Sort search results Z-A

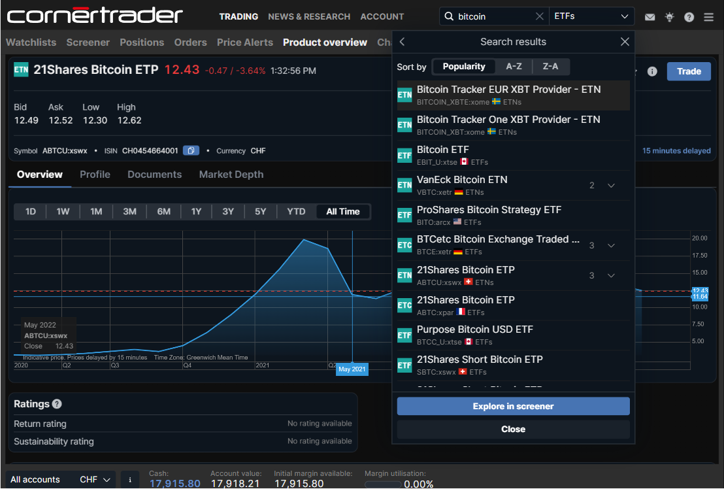pyautogui.click(x=550, y=67)
